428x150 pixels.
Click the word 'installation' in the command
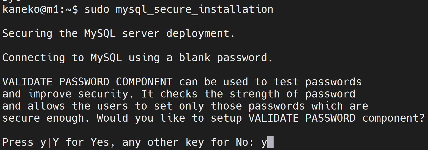(236, 9)
